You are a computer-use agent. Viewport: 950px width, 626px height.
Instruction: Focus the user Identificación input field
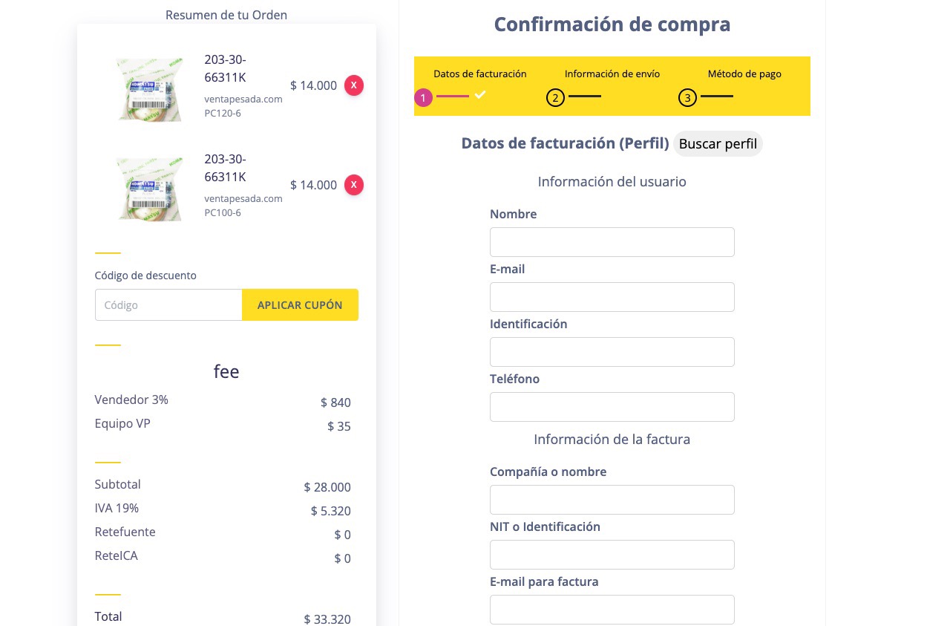tap(612, 352)
